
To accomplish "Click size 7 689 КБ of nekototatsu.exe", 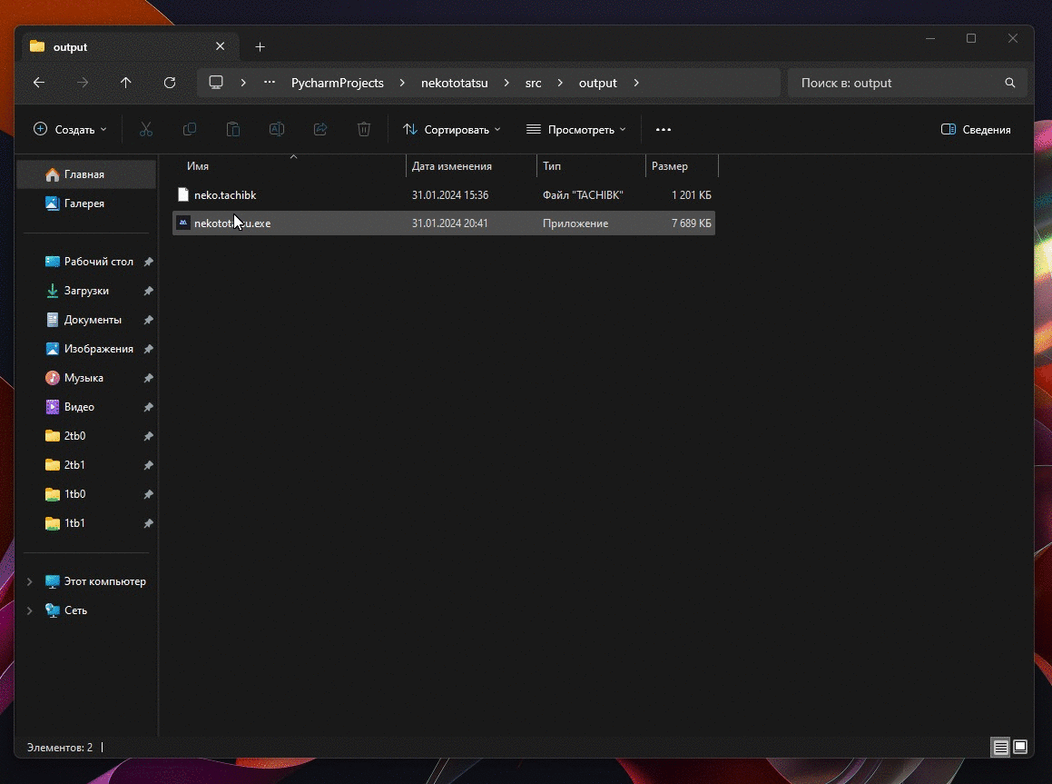I will (691, 223).
